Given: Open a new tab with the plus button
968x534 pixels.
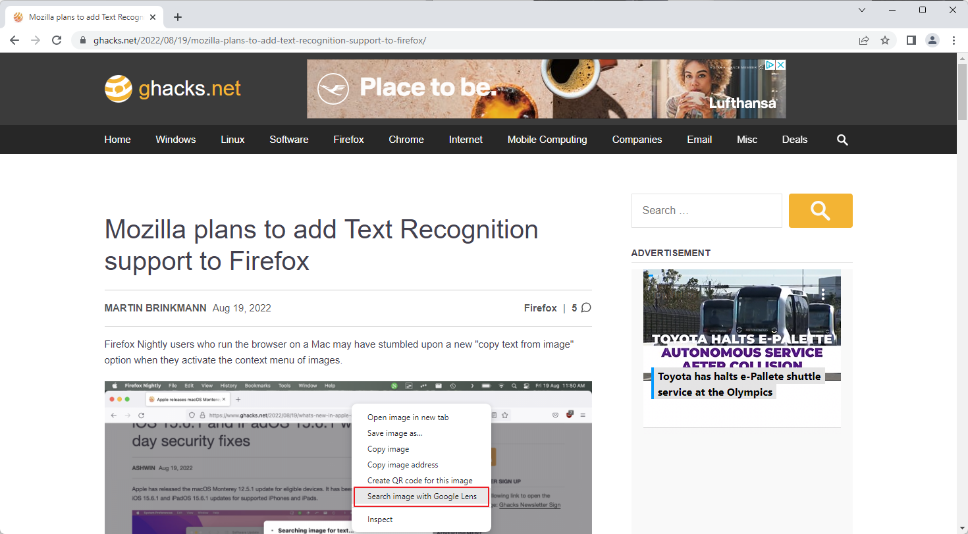Looking at the screenshot, I should point(178,17).
